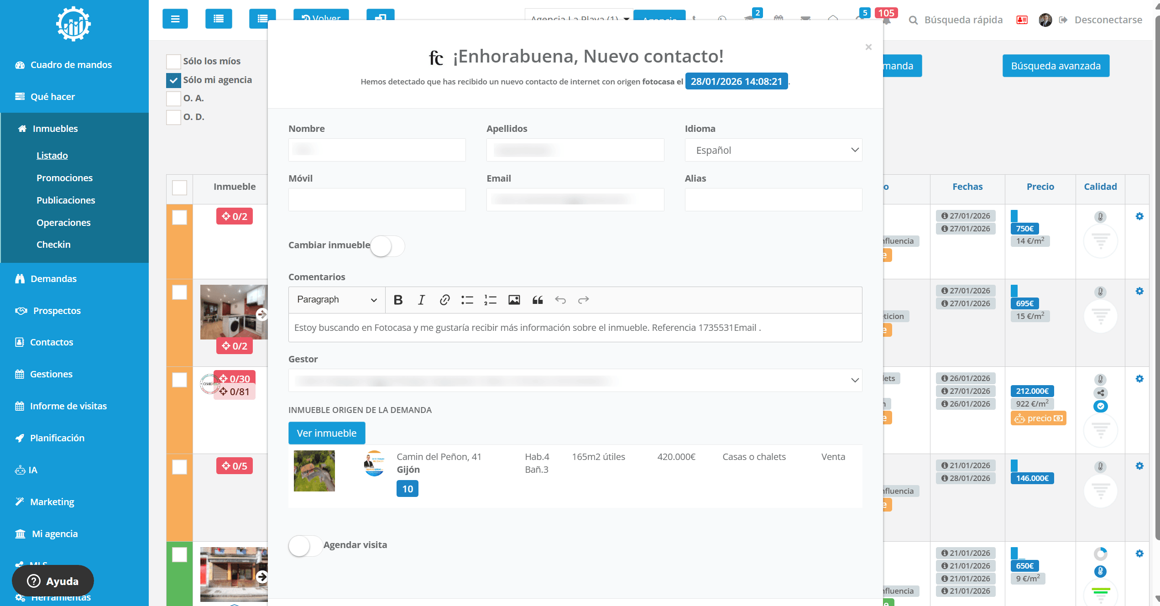Undo last change in the comments editor
Viewport: 1160px width, 606px height.
click(x=560, y=300)
